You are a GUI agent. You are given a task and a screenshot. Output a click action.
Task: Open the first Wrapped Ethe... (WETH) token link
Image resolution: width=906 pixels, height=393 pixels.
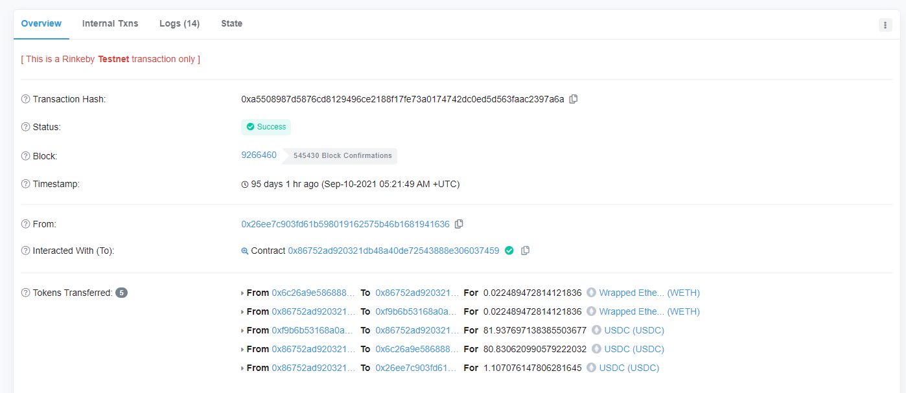coord(649,293)
